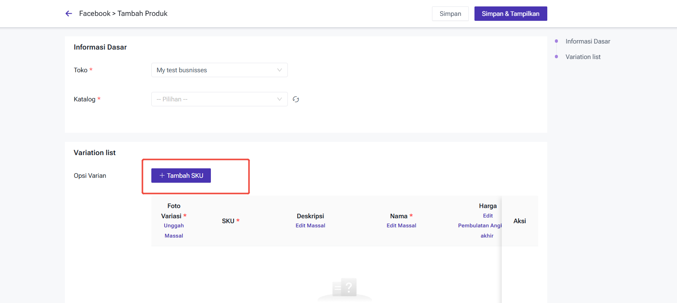Refresh the Katalog list with the reload icon
The image size is (677, 303).
pyautogui.click(x=296, y=99)
